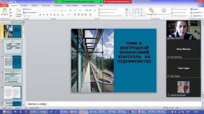Start slide show from status bar button
This screenshot has height=114, width=204.
click(x=173, y=108)
